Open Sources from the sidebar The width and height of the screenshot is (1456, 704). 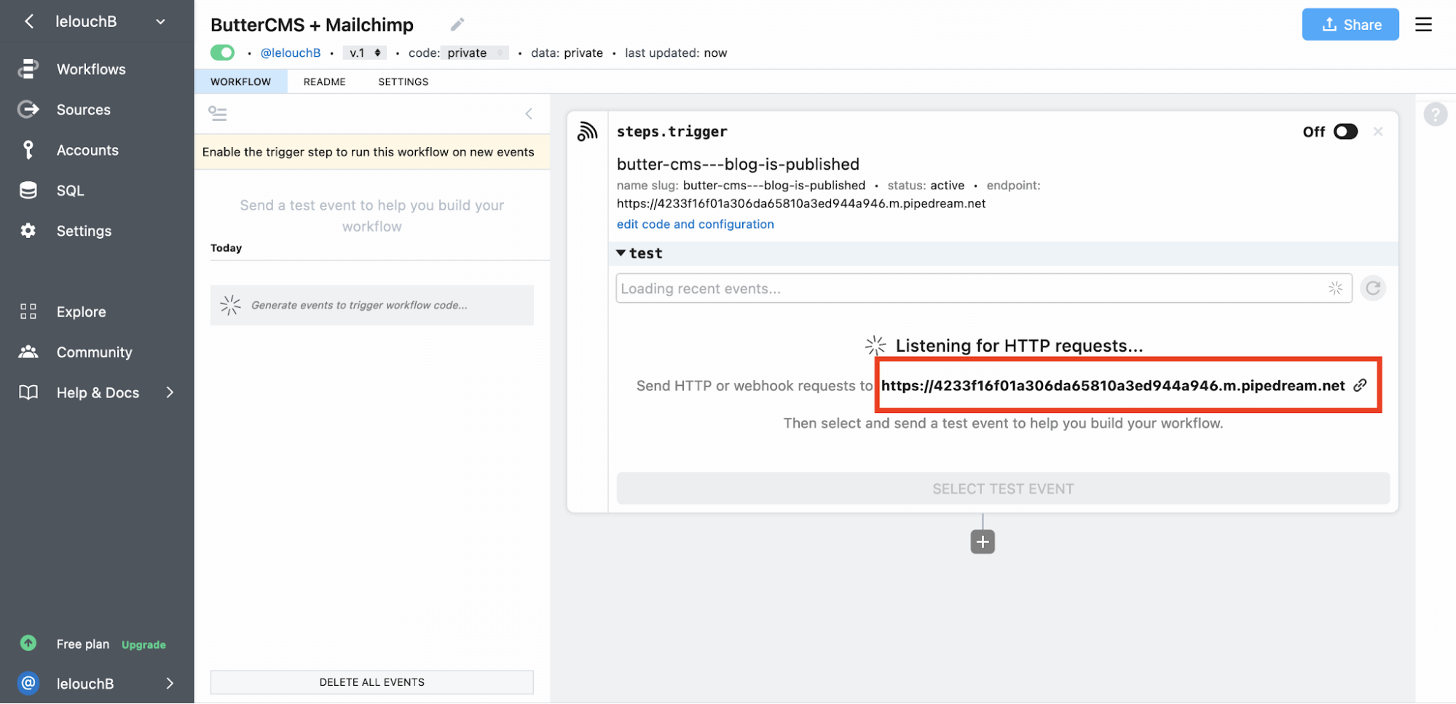point(83,110)
